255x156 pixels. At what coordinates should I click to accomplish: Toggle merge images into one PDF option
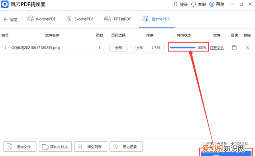[203, 144]
